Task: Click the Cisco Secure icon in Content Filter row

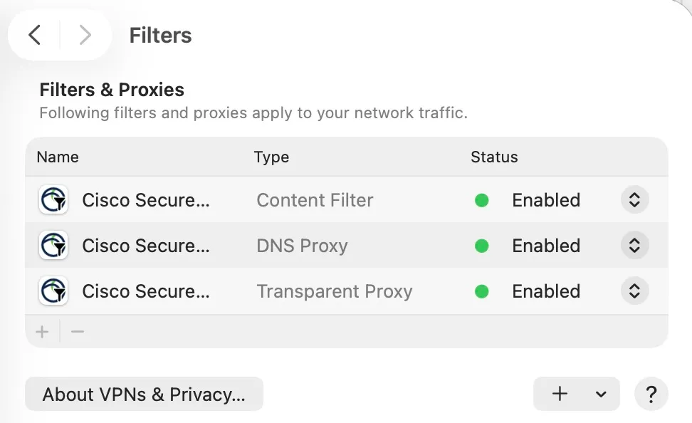Action: point(53,200)
